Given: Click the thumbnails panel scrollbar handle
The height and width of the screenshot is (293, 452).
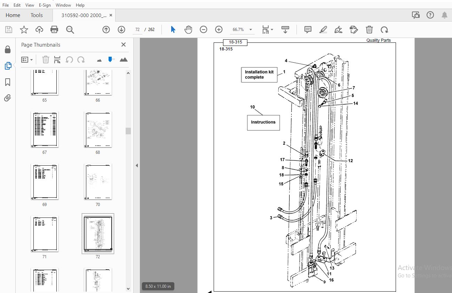Looking at the screenshot, I should click(x=128, y=131).
